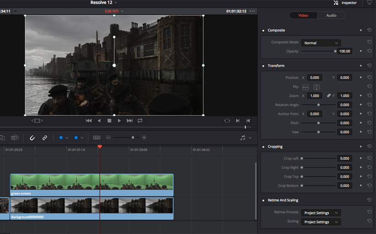Reset the Crop Top parameter
The image size is (376, 234).
pos(369,176)
